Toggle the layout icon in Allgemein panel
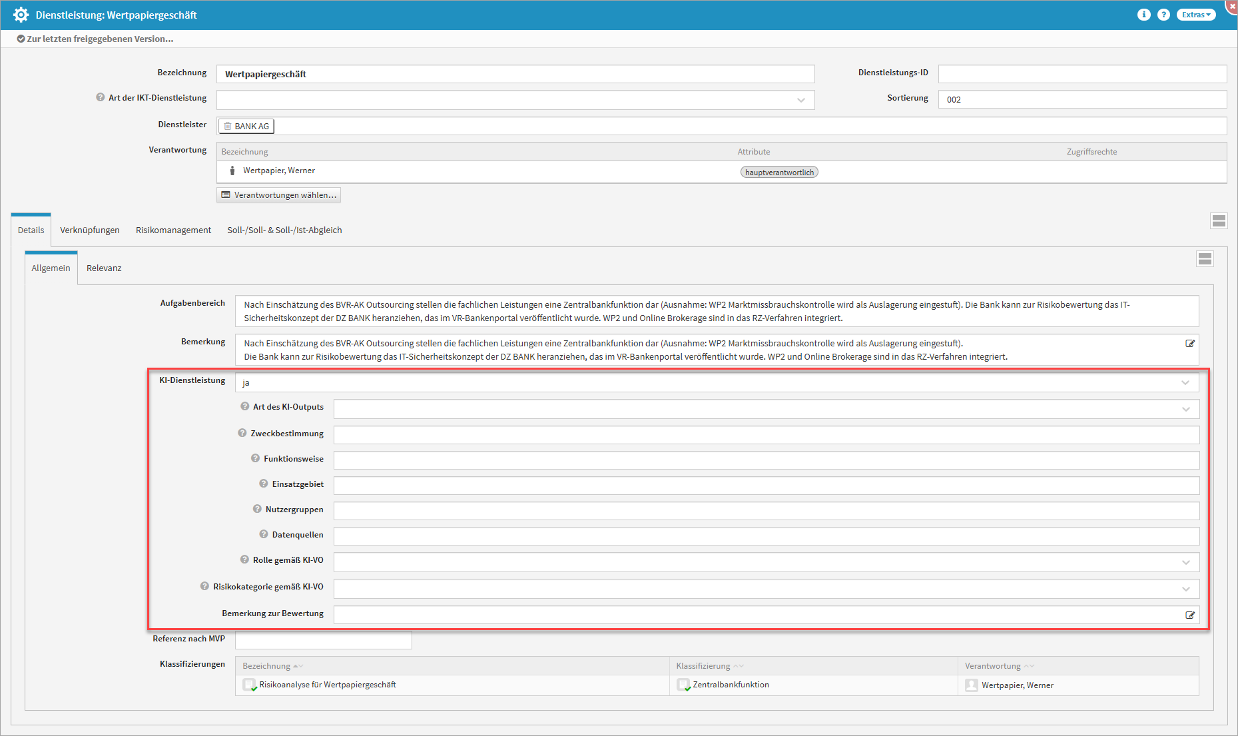Image resolution: width=1238 pixels, height=736 pixels. tap(1205, 259)
